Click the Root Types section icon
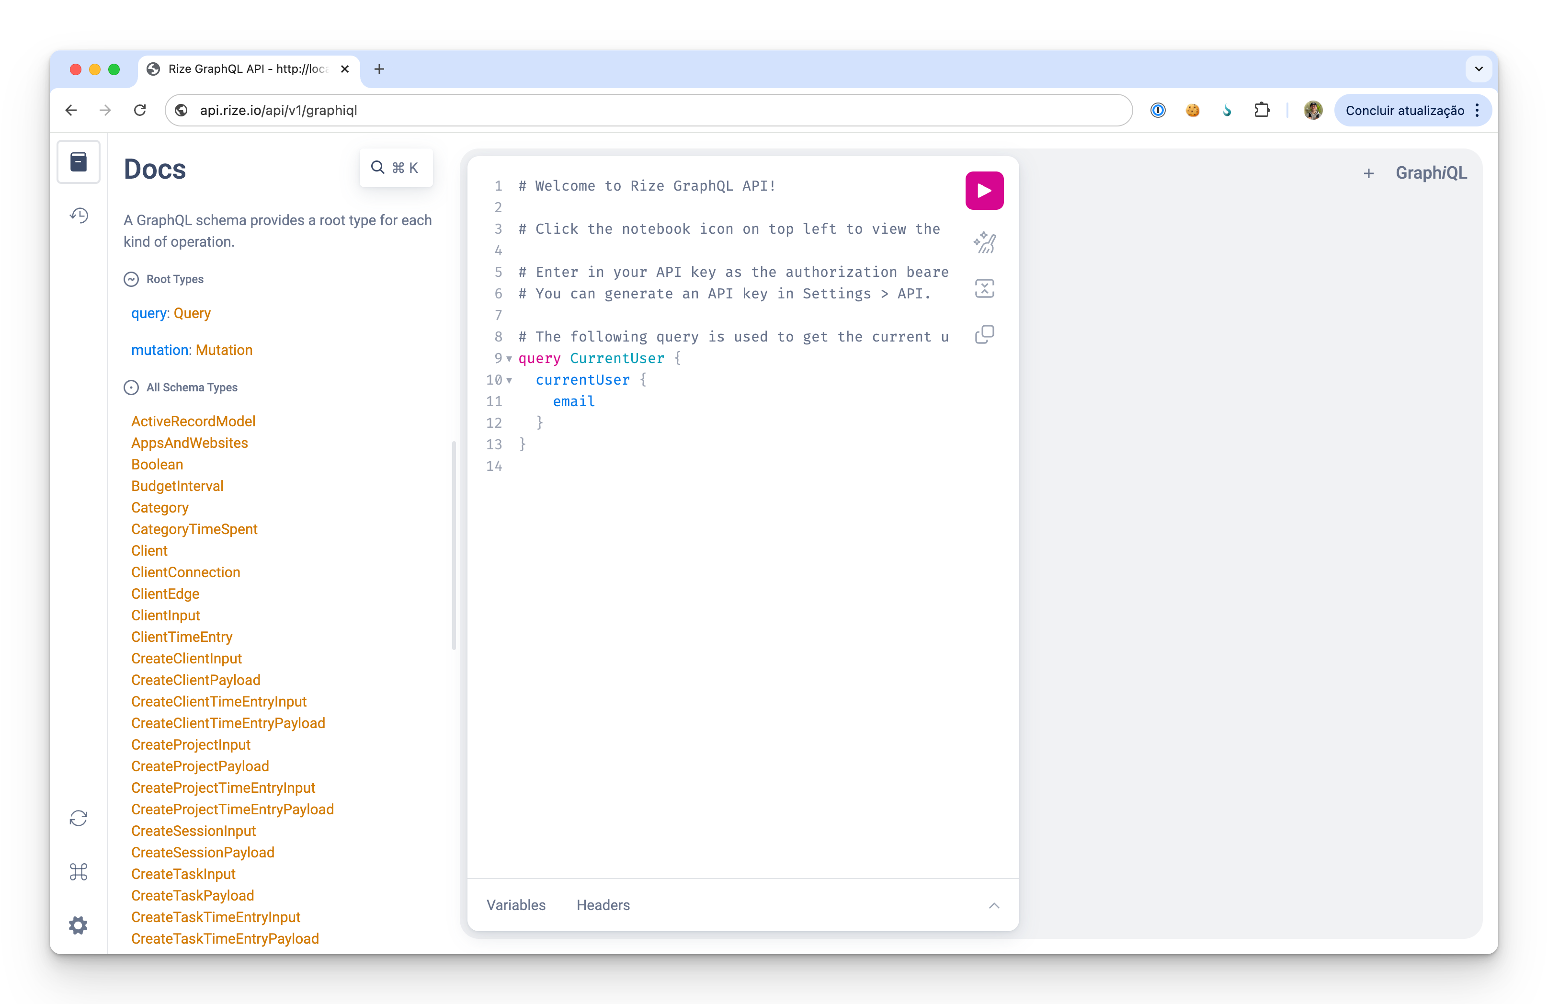 pyautogui.click(x=131, y=279)
